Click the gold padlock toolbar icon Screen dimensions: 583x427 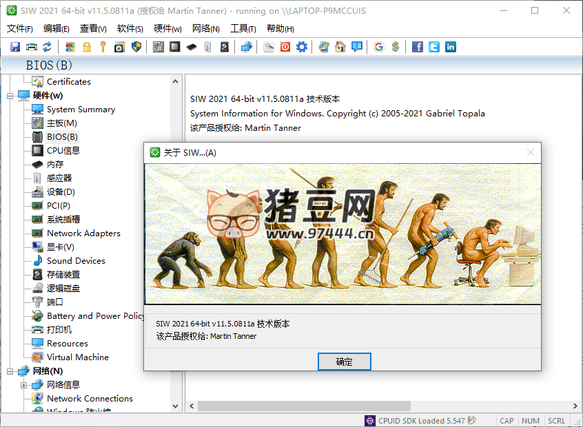click(87, 47)
